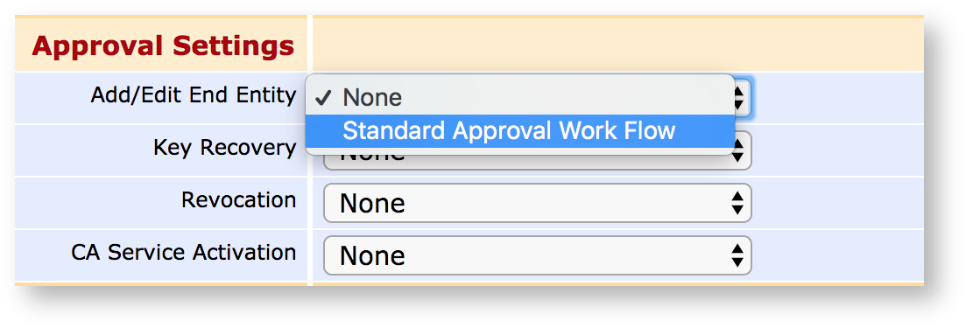Click the checkmark icon beside None
This screenshot has height=328, width=966.
[323, 97]
